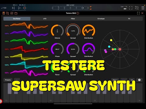The image size is (146, 109).
Task: Open the hamburger main menu
Action: click(143, 8)
